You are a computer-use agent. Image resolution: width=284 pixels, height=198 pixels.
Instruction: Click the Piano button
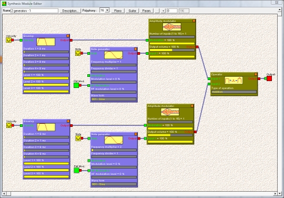coord(118,11)
